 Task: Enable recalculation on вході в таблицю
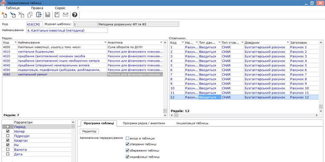tap(127, 138)
